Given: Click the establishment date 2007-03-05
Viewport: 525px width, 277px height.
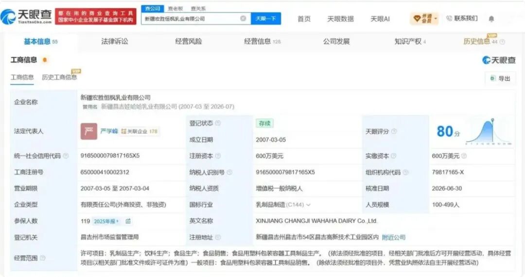Looking at the screenshot, I should click(x=271, y=140).
